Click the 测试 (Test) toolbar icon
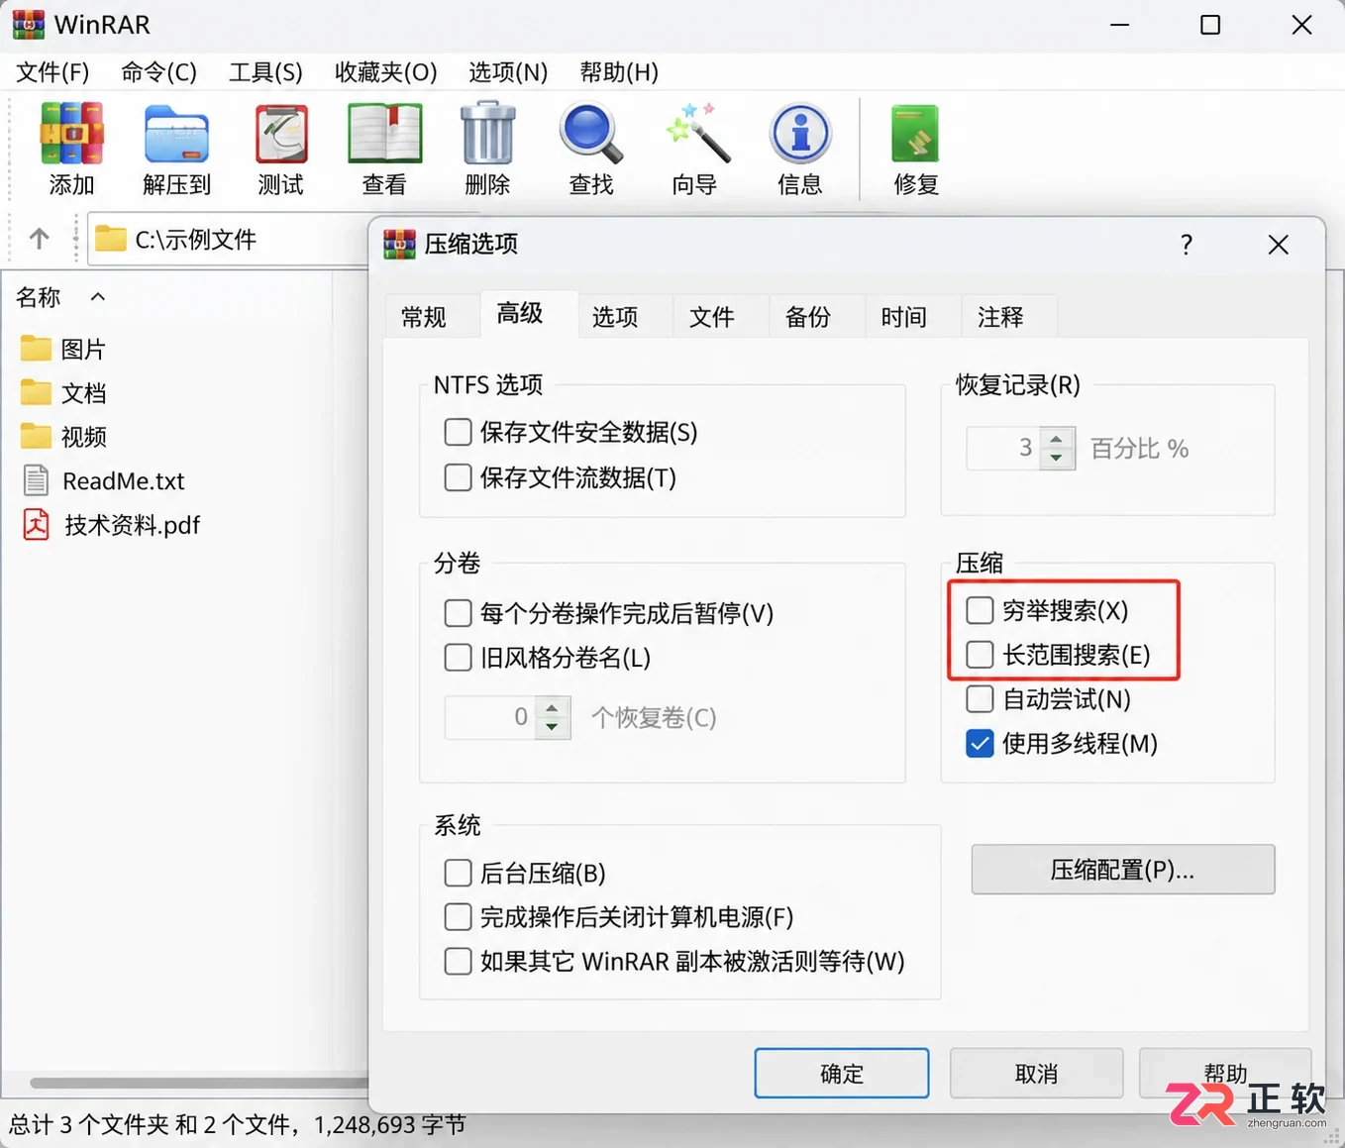 tap(281, 134)
